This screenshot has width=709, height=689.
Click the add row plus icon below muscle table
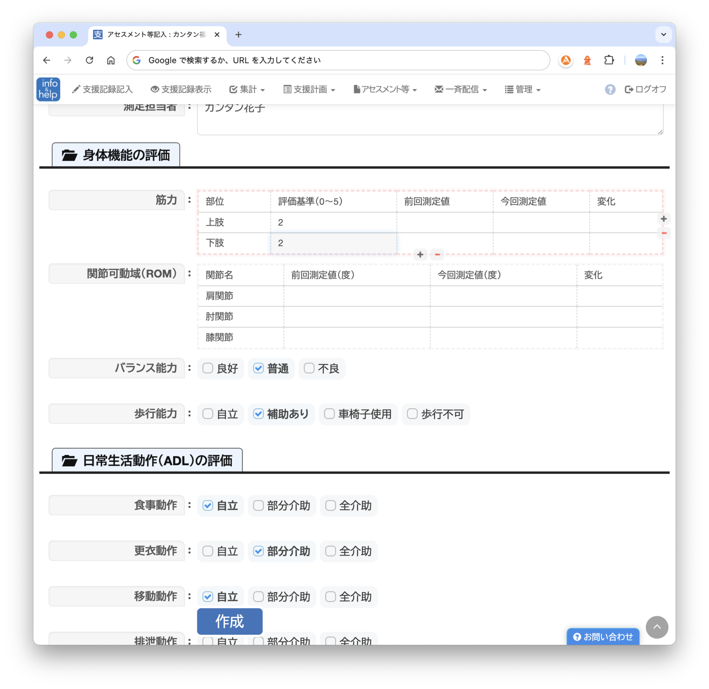(420, 255)
